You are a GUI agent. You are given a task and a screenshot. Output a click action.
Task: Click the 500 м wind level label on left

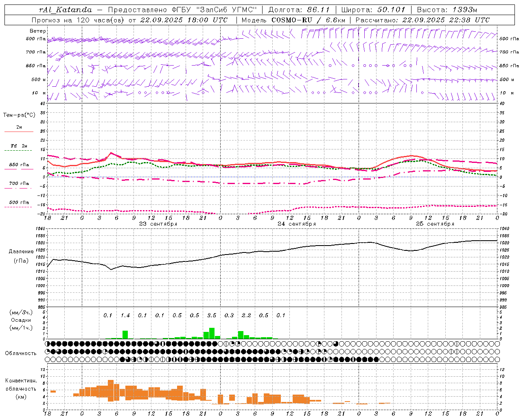(39, 80)
